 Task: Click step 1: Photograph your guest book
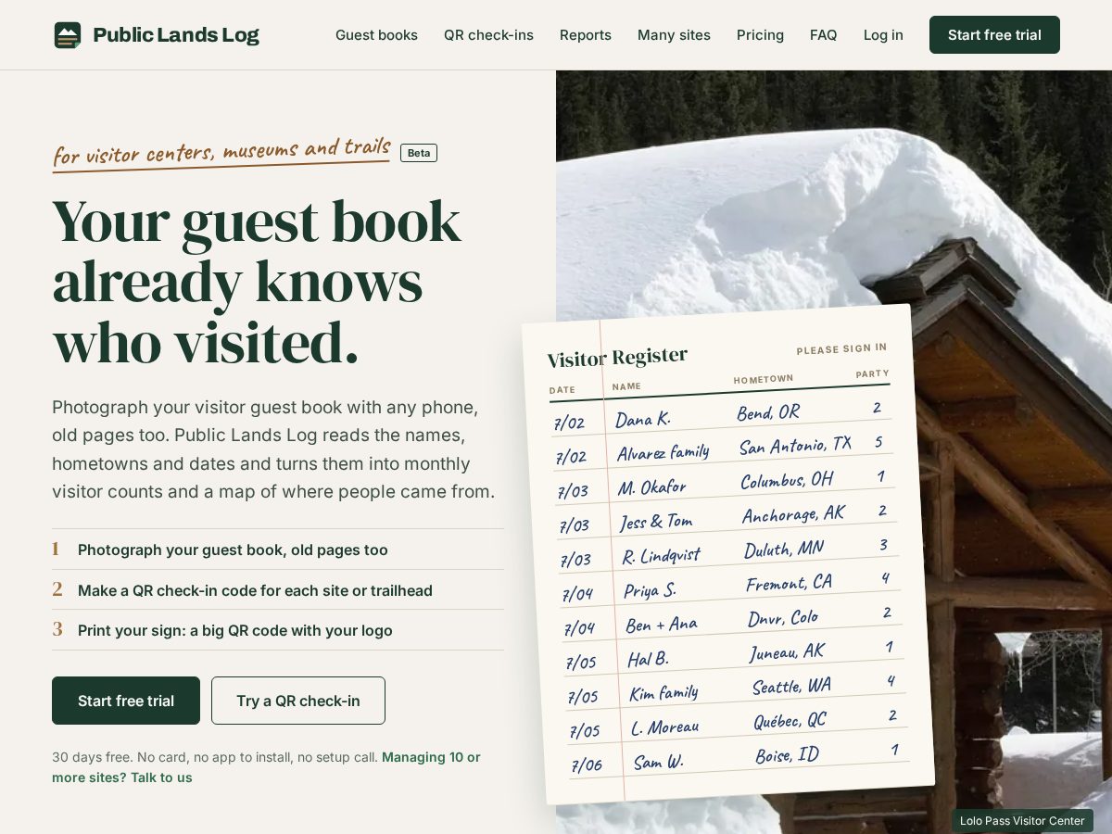click(x=278, y=550)
